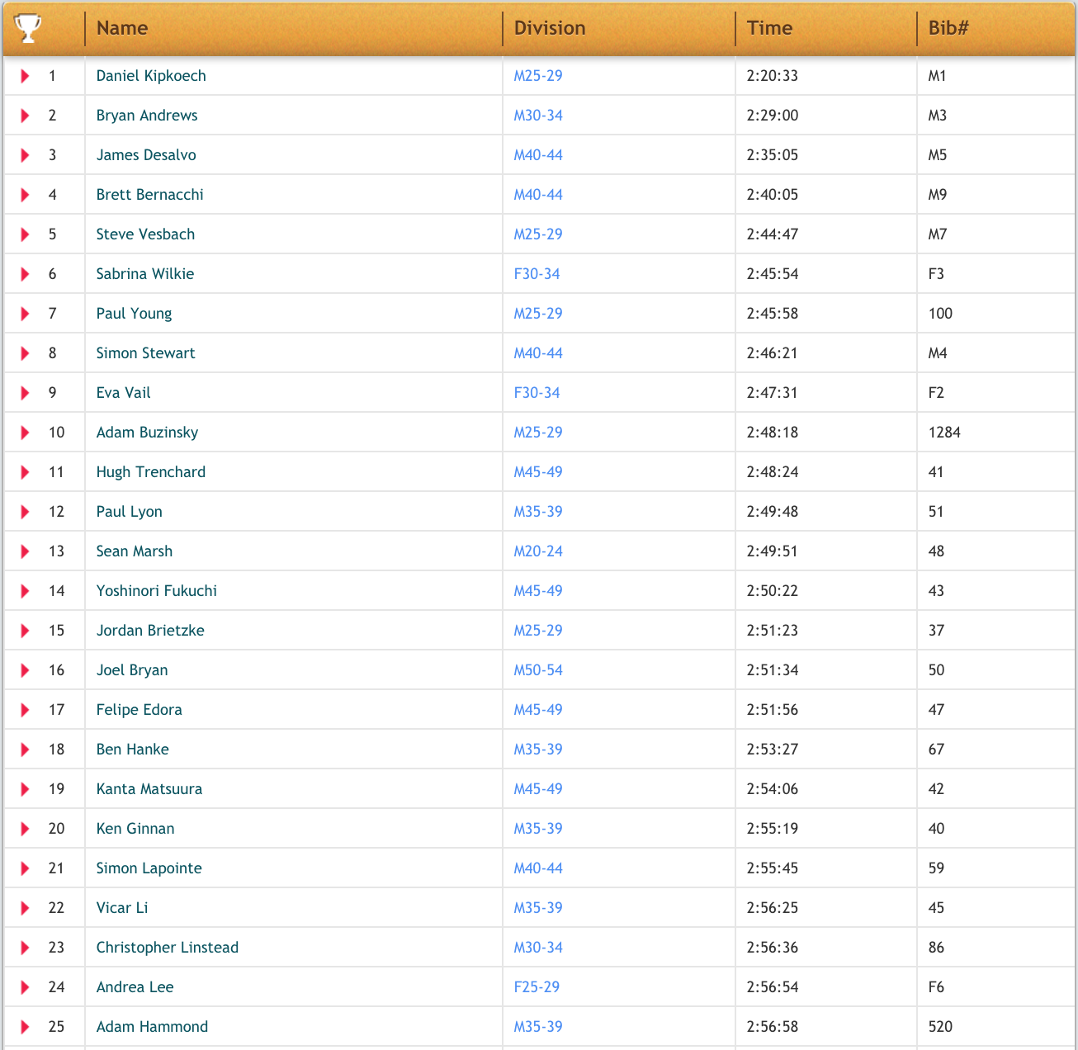Expand row for Vicar Li
The height and width of the screenshot is (1050, 1078).
[26, 908]
